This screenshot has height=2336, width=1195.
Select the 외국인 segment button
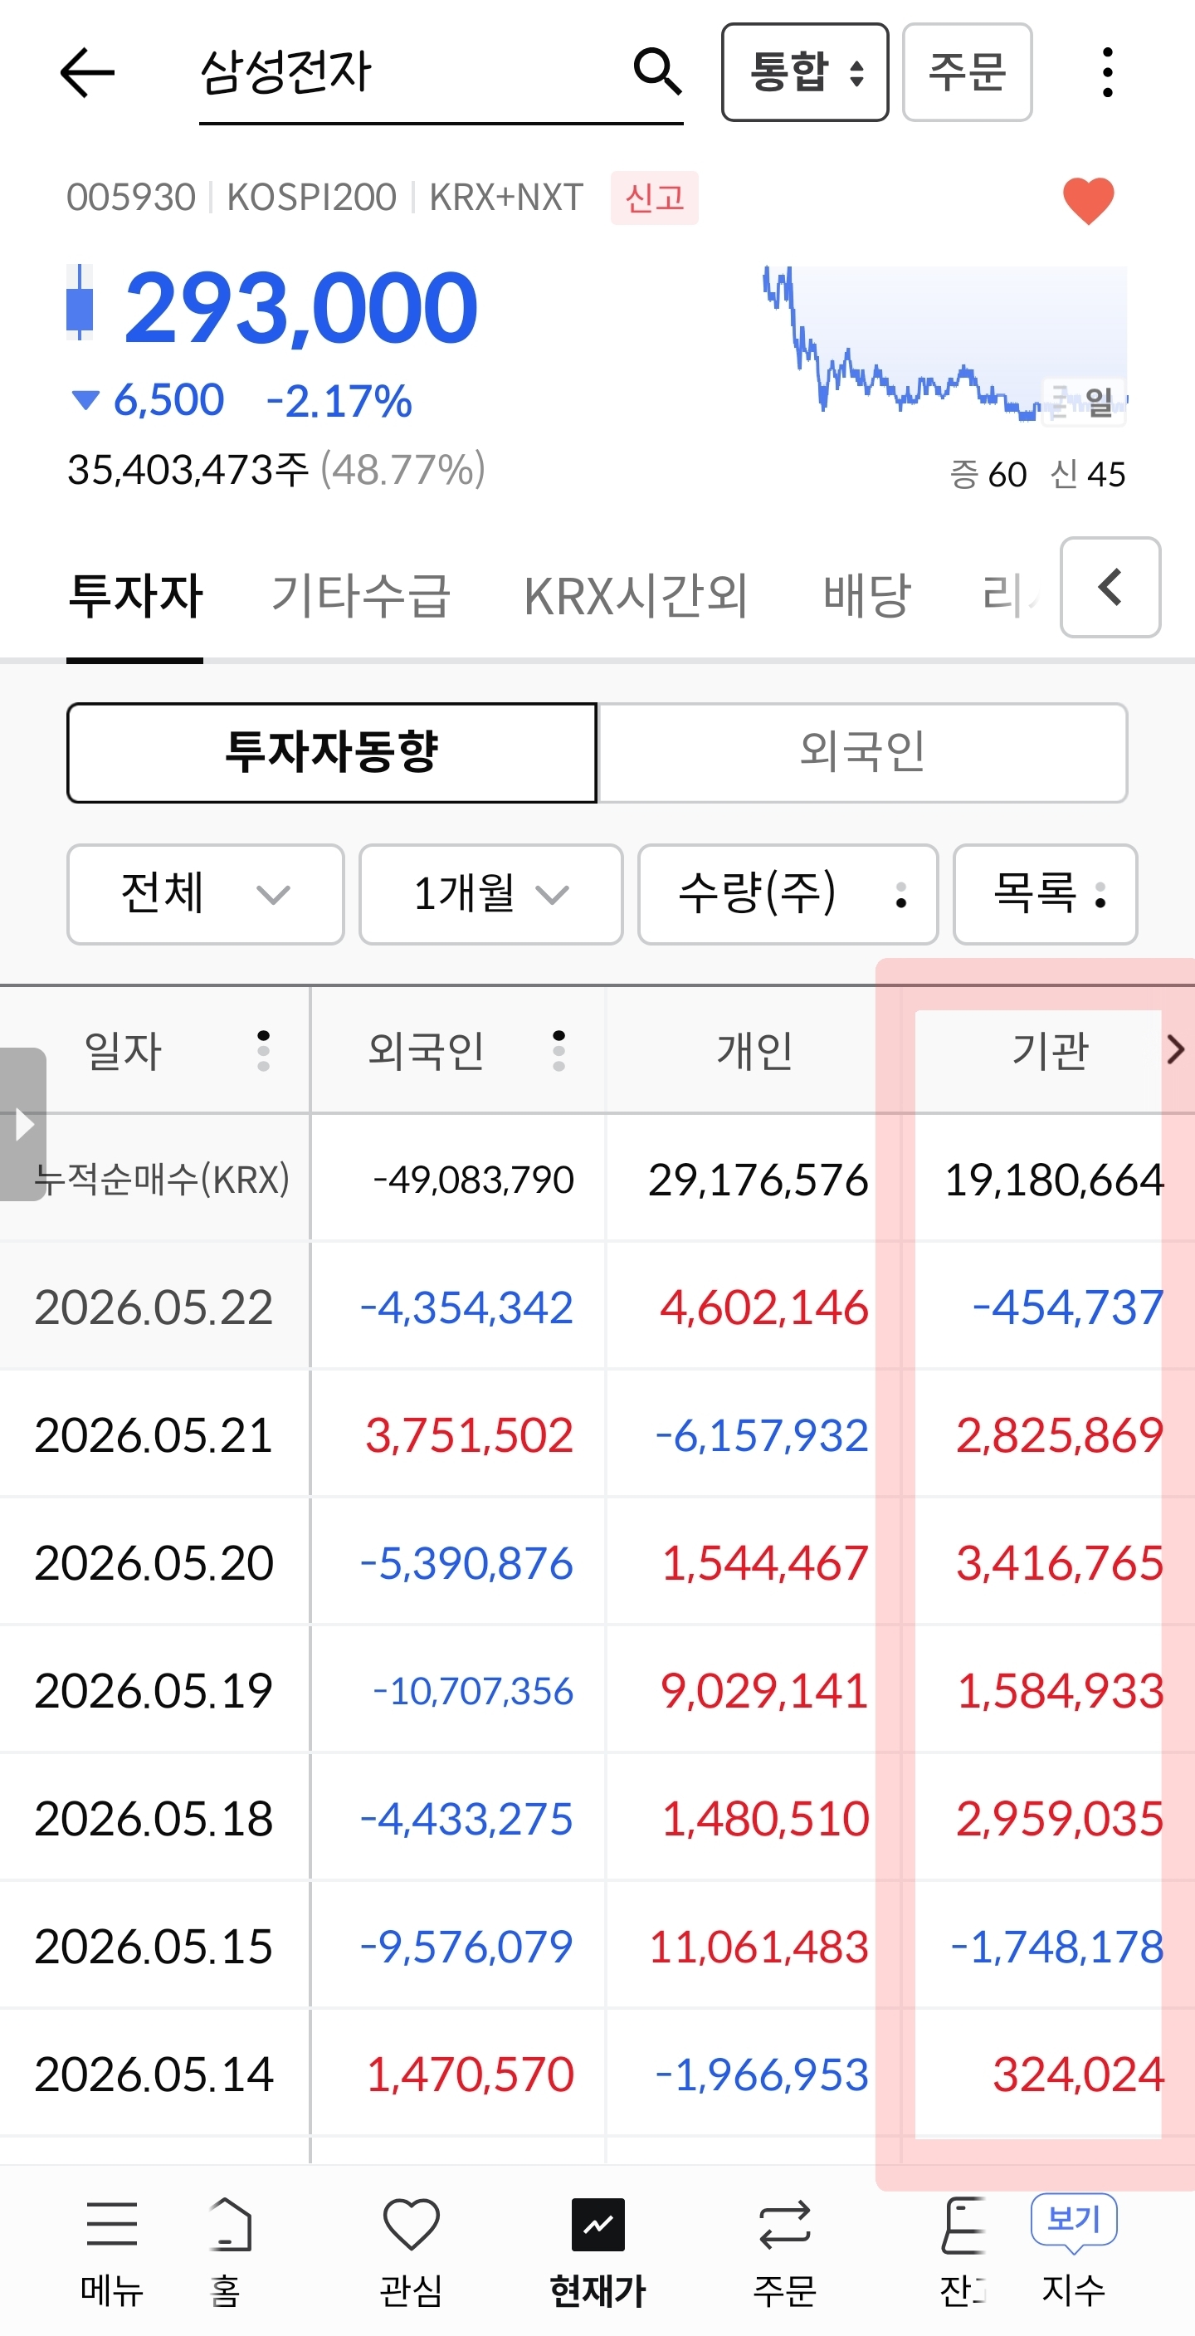(862, 753)
